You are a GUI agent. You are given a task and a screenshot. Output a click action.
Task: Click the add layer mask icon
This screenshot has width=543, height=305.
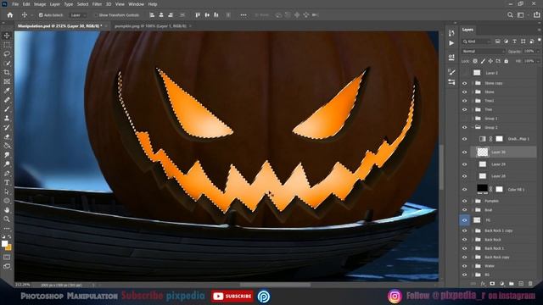point(492,284)
